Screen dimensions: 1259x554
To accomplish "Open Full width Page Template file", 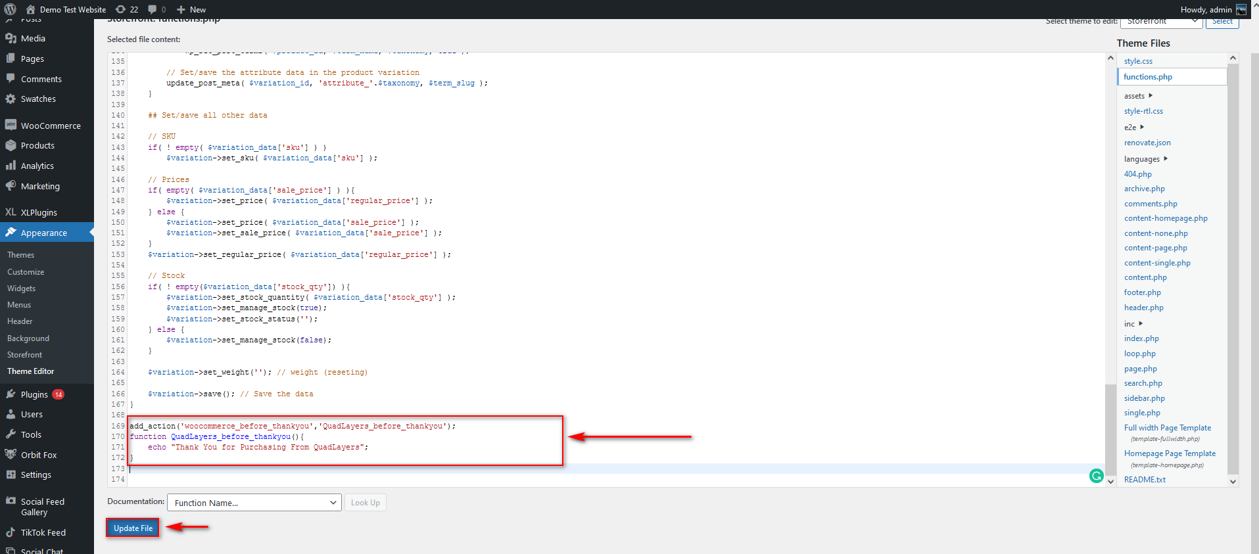I will point(1168,428).
